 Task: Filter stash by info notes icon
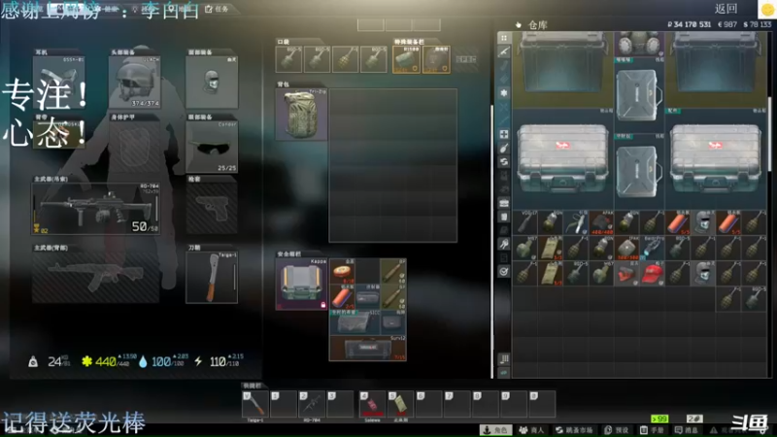pos(504,217)
